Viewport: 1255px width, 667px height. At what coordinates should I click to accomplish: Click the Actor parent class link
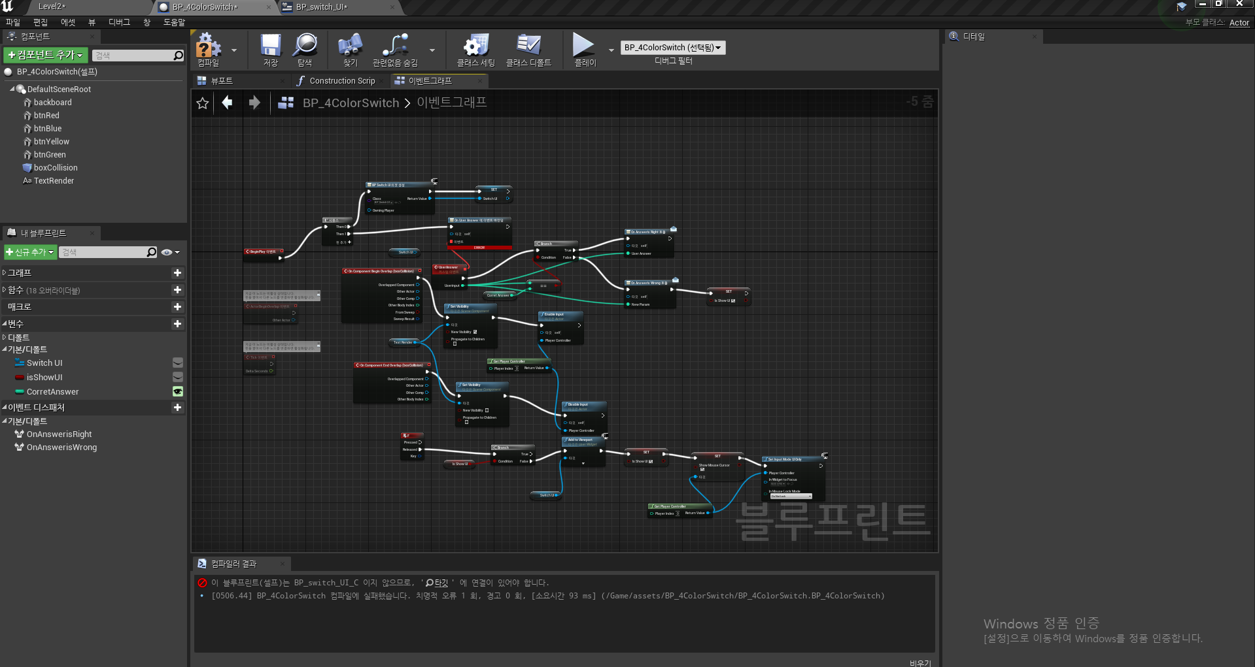pos(1239,23)
